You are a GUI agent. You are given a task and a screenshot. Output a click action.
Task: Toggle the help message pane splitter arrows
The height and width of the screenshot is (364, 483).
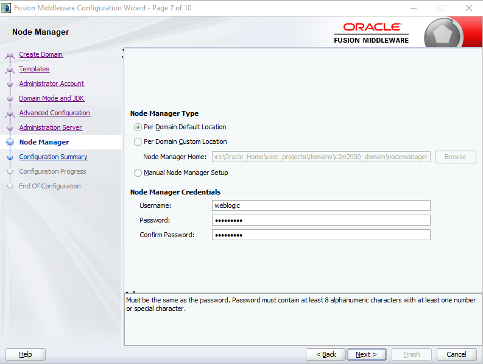coord(130,292)
